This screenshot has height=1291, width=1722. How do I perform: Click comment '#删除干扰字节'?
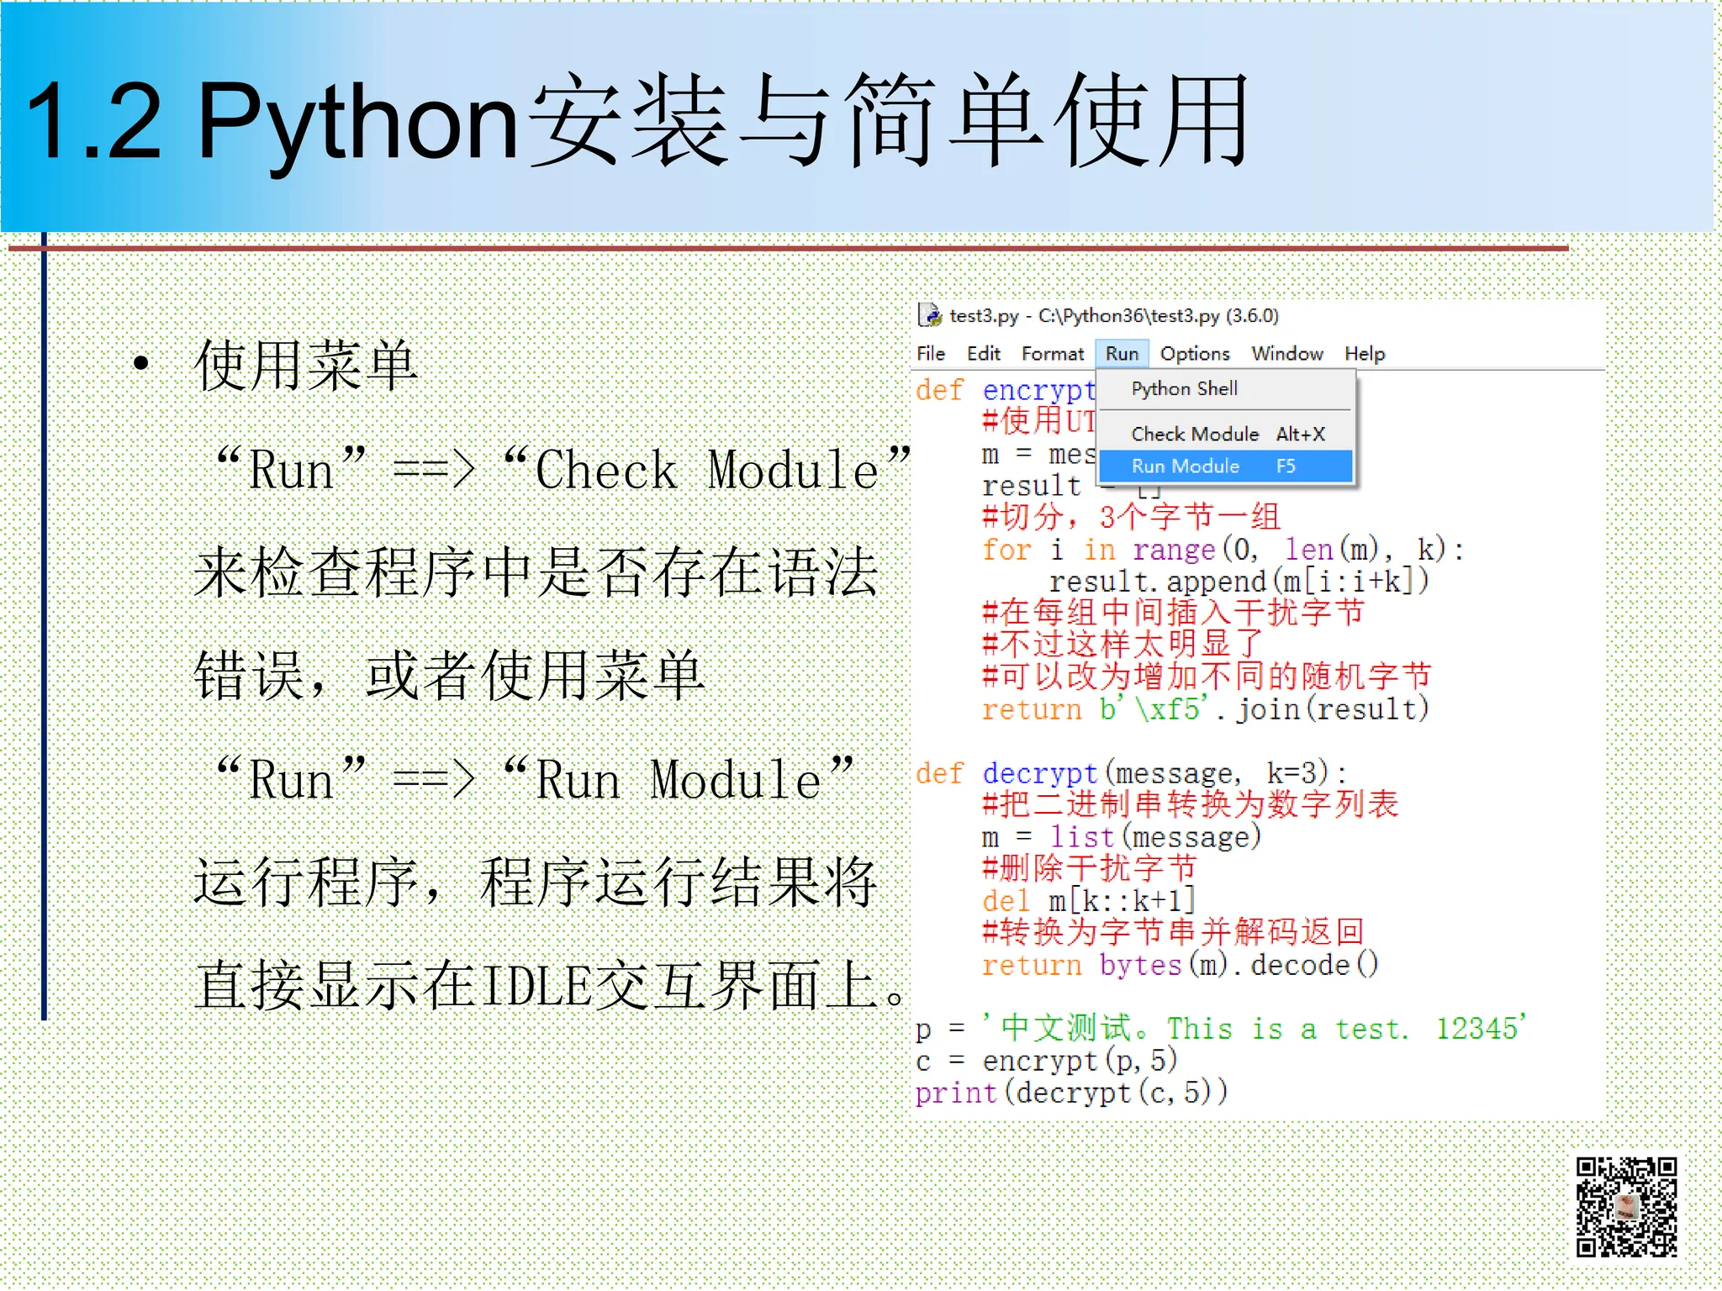[x=1089, y=868]
